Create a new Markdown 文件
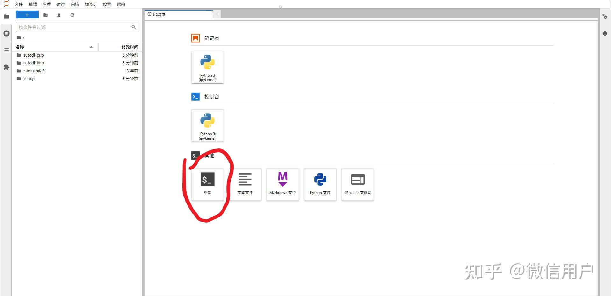The image size is (611, 296). [283, 184]
